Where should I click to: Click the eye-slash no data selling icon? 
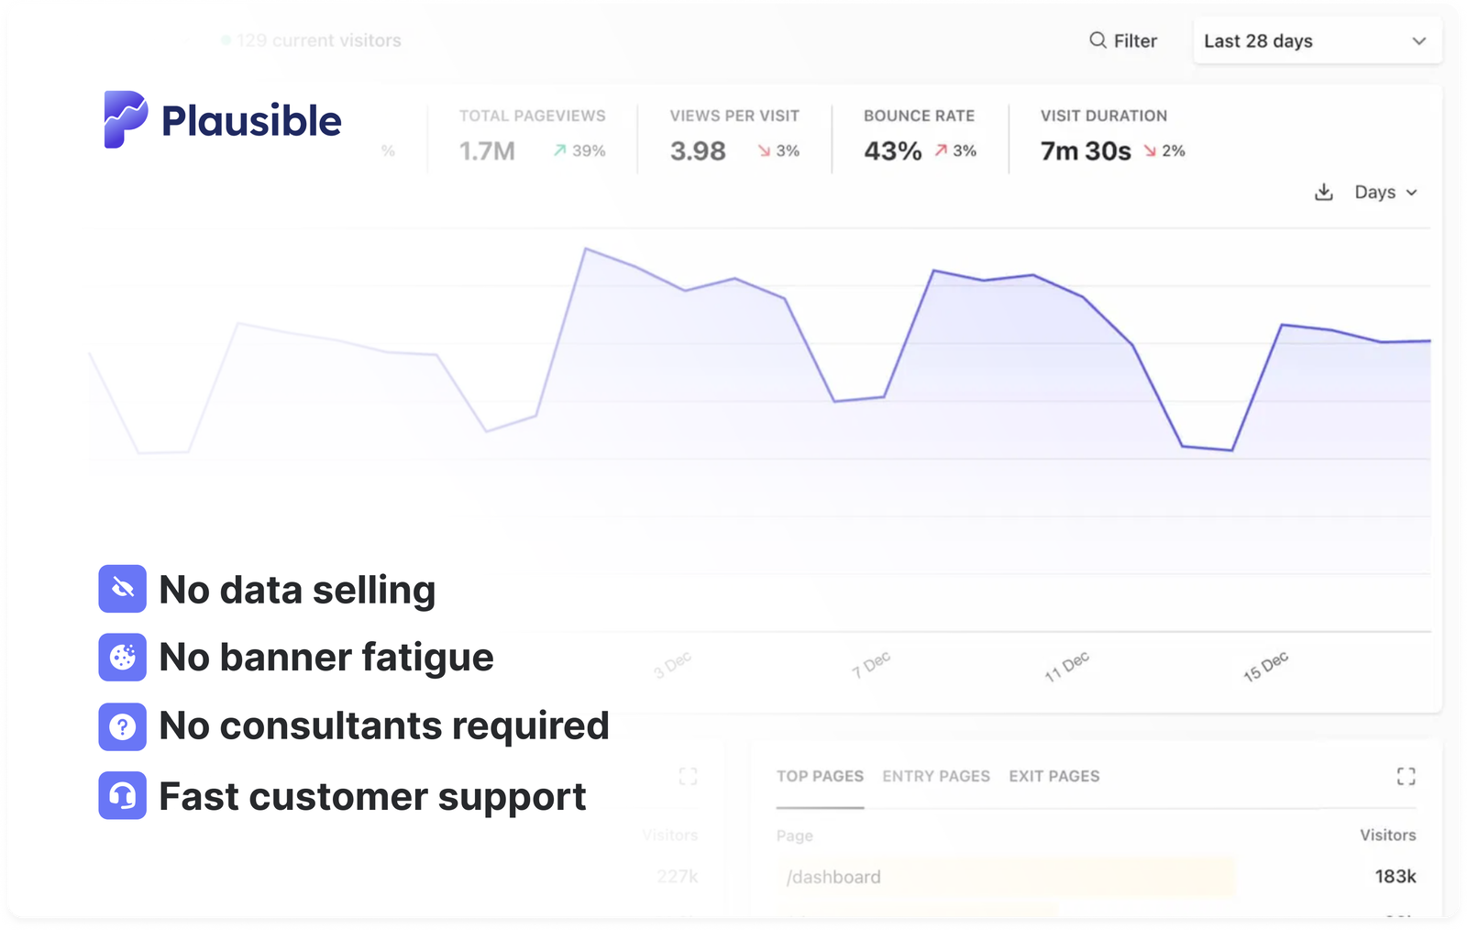pos(122,589)
